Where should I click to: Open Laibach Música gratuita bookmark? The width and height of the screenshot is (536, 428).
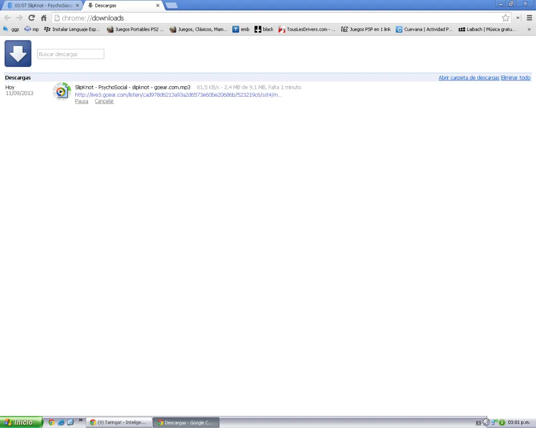[487, 29]
